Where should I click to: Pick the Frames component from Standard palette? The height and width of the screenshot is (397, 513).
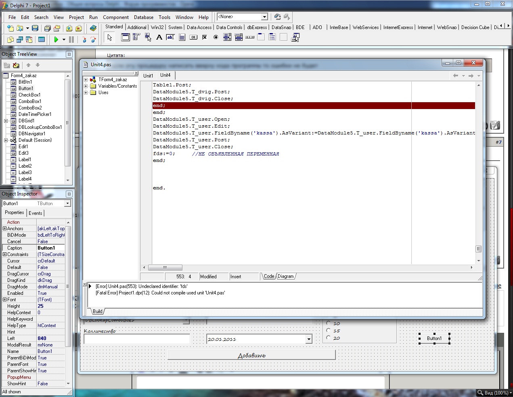point(126,38)
